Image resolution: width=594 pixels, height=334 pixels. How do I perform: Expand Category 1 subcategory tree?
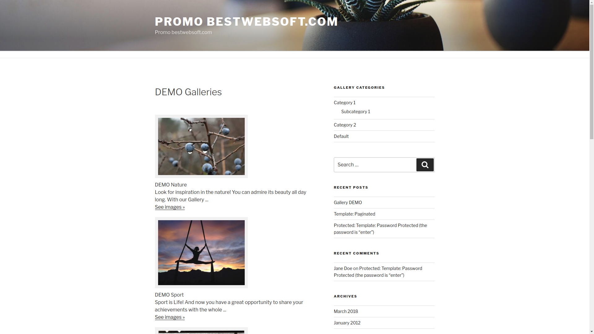344,102
